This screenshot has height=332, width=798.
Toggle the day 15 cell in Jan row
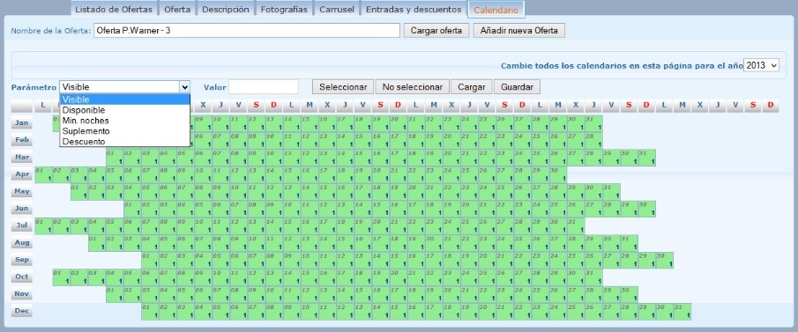310,123
